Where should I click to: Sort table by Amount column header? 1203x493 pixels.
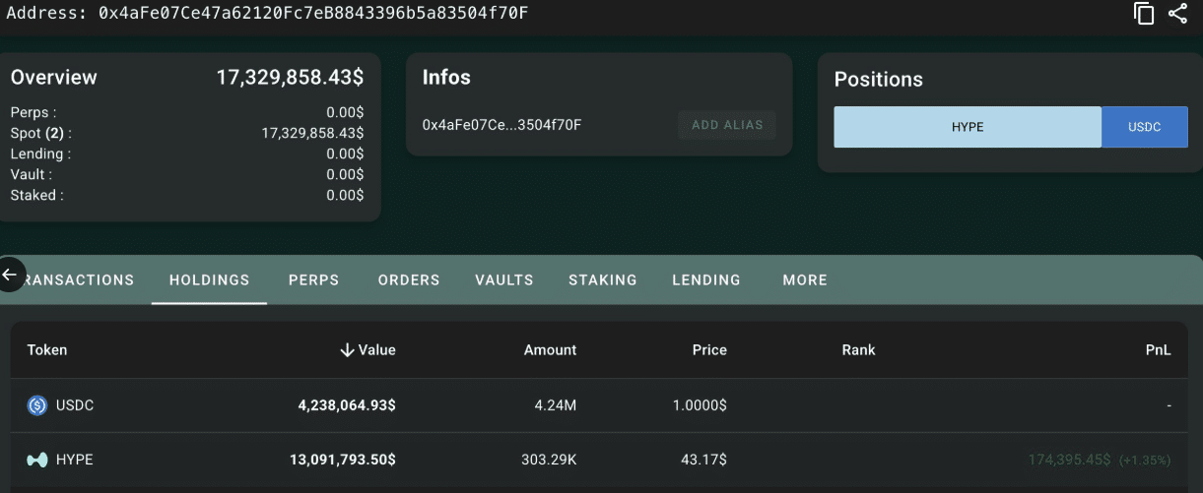tap(551, 350)
